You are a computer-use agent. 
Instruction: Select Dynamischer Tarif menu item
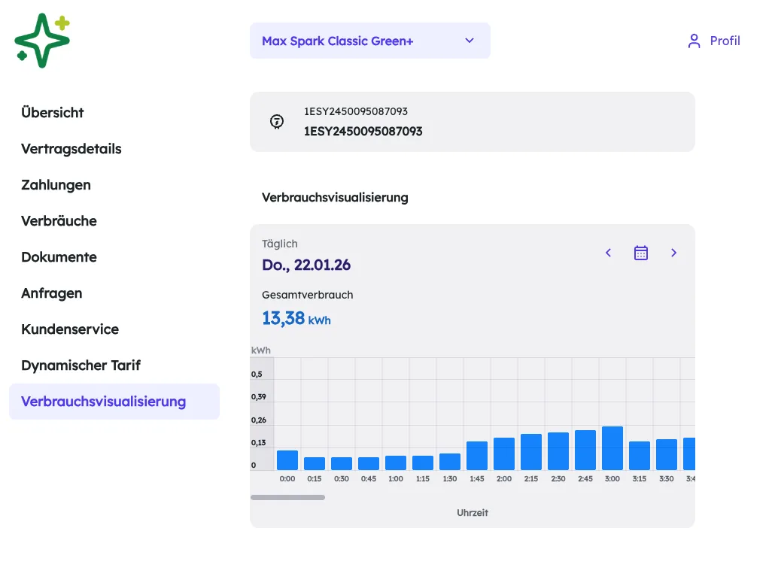coord(81,365)
